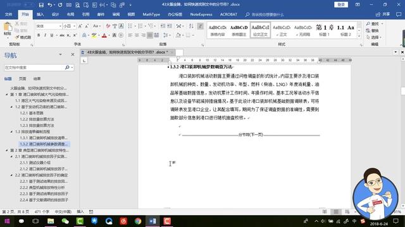Center the paragraph text

pos(137,35)
